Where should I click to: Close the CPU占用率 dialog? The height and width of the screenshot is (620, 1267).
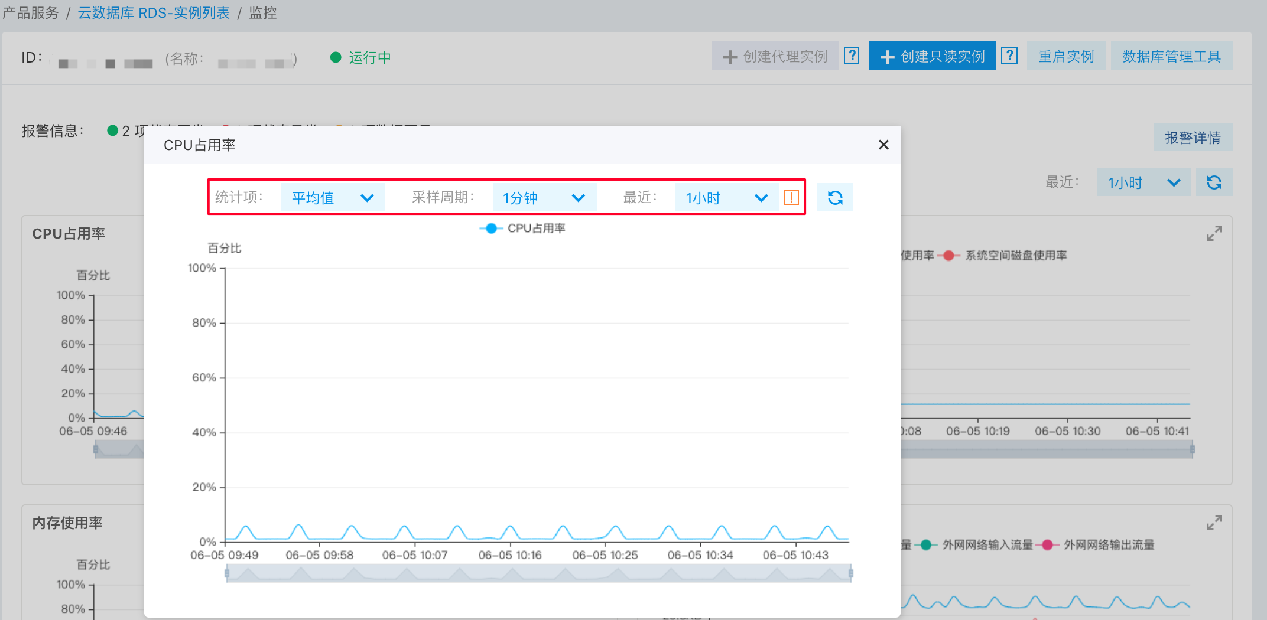883,145
